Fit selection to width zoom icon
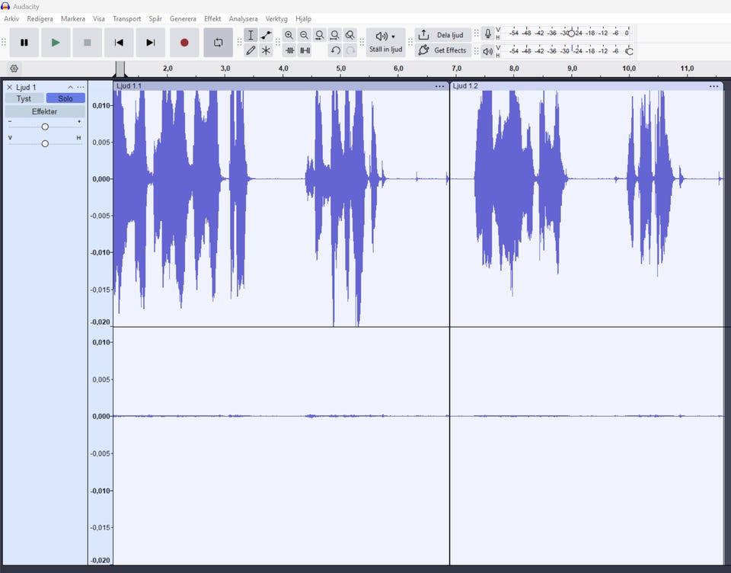 [319, 35]
